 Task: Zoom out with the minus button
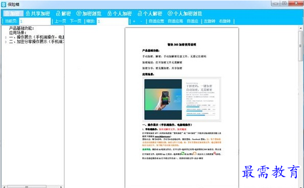(141, 21)
